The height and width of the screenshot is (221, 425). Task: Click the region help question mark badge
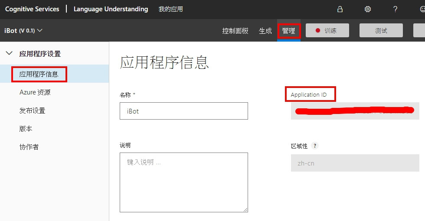click(x=315, y=146)
